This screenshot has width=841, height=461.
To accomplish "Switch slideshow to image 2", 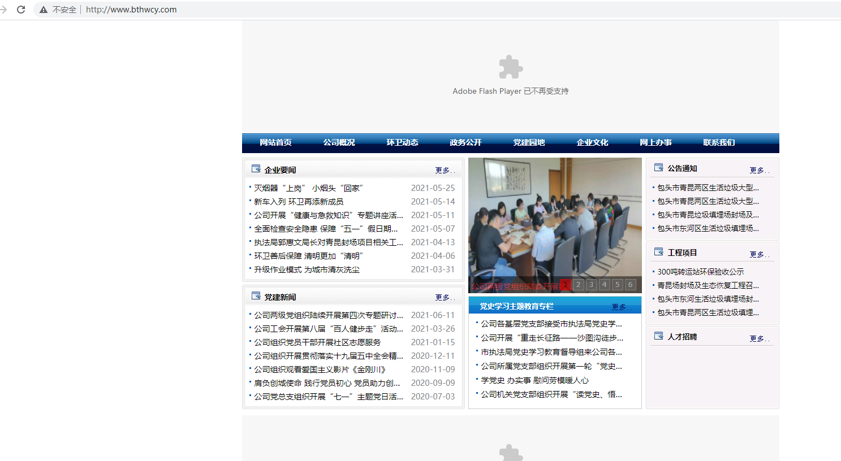I will (x=578, y=285).
